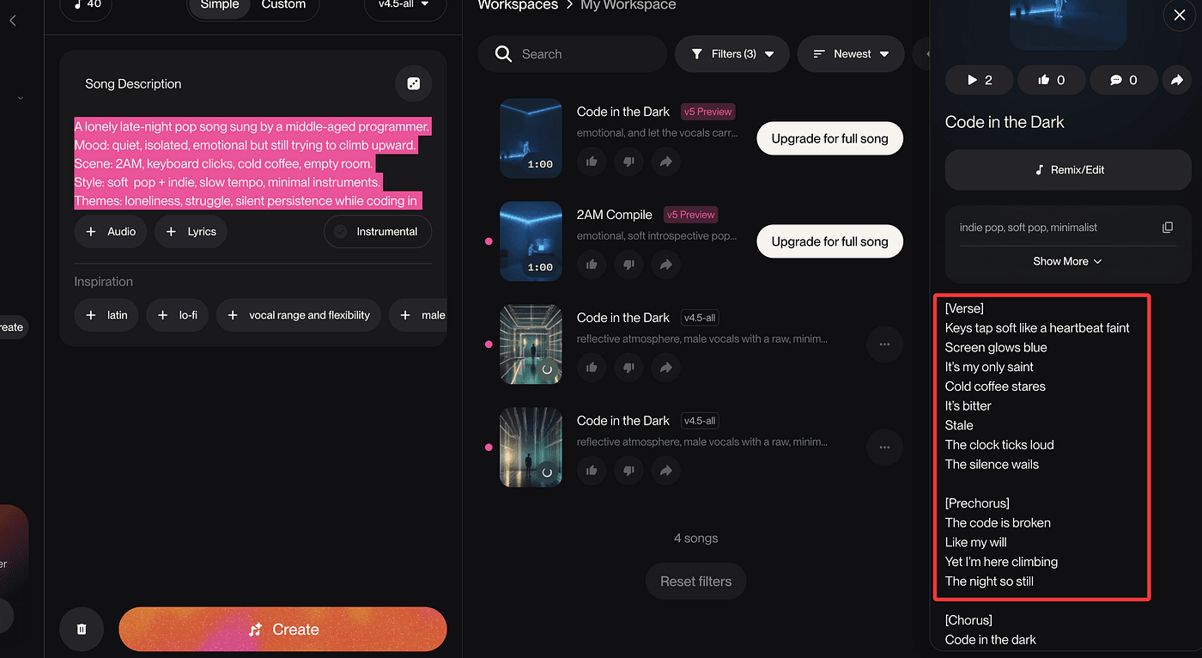Click the Remix/Edit button
The width and height of the screenshot is (1202, 658).
1068,170
